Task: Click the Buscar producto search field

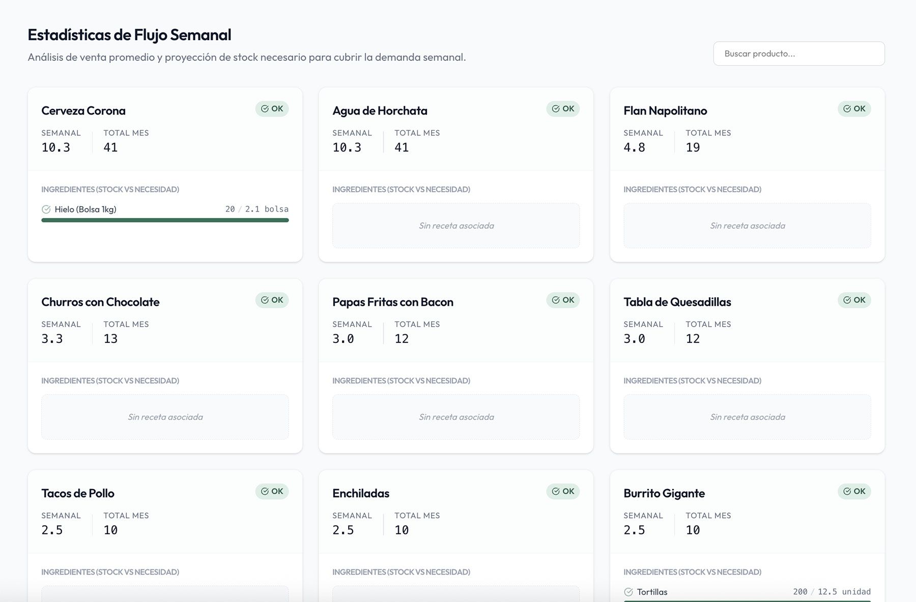Action: 798,53
